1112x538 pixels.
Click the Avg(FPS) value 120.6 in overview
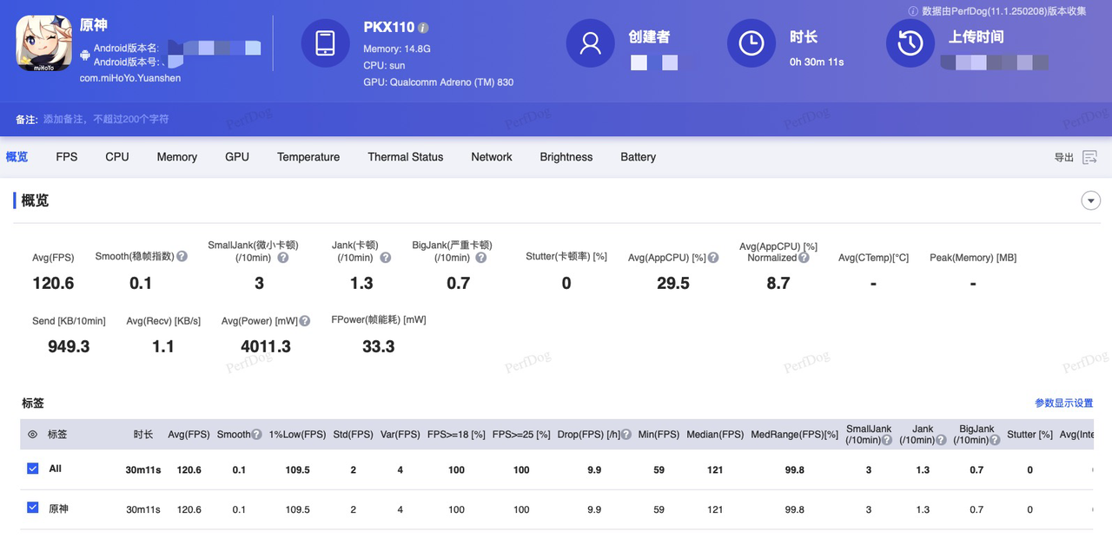[53, 283]
